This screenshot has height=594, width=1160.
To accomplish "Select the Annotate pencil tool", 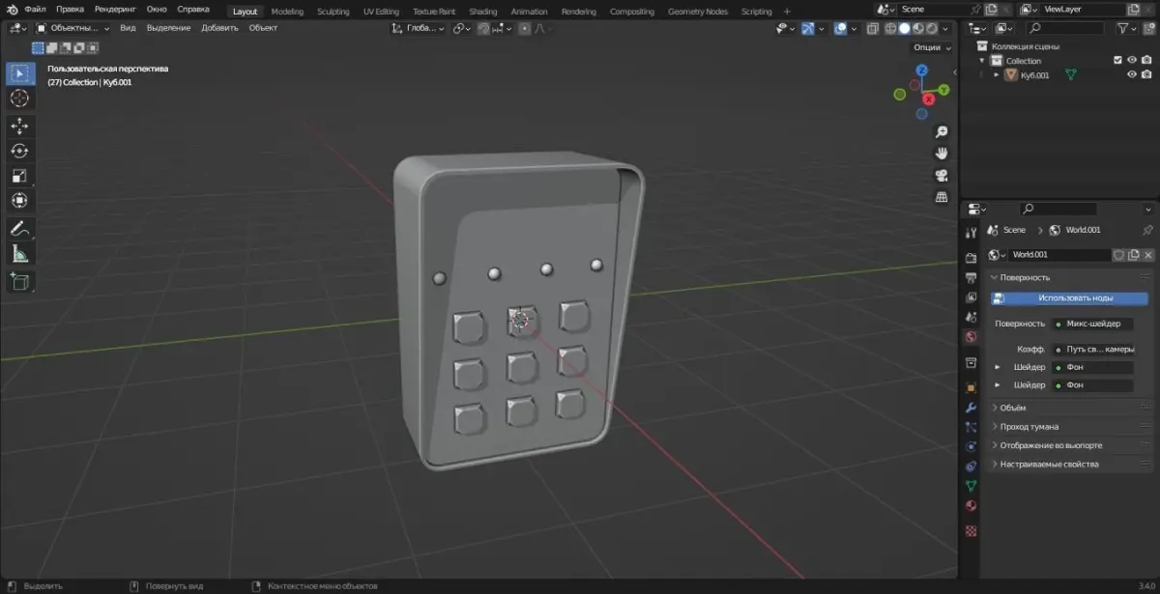I will click(19, 229).
